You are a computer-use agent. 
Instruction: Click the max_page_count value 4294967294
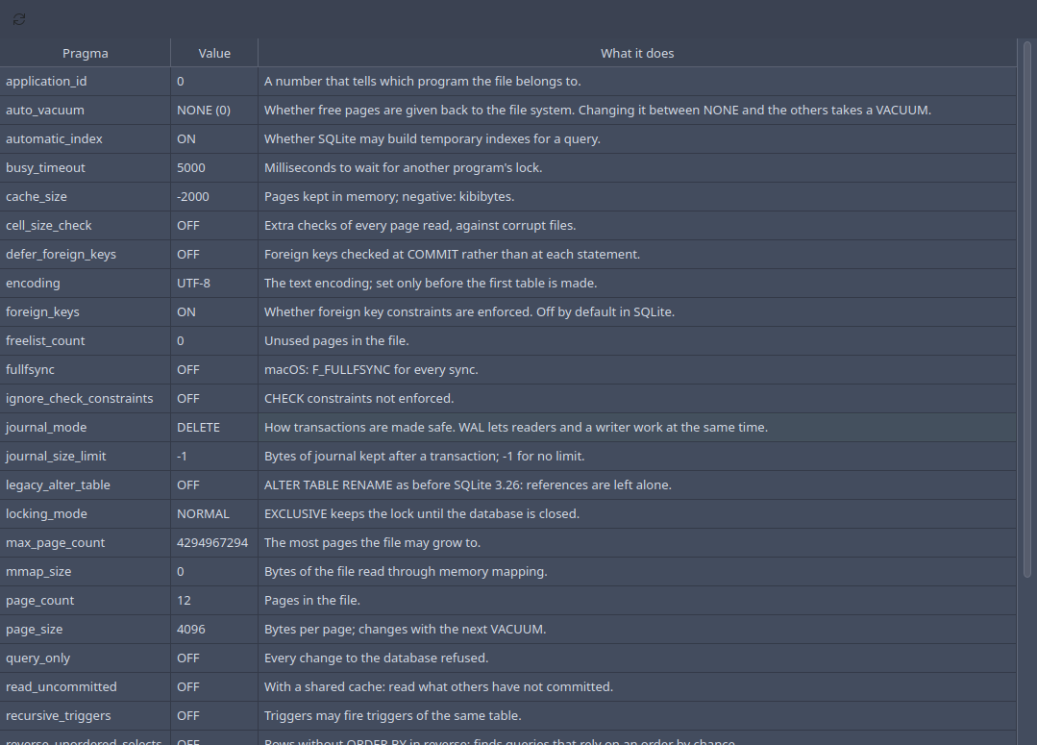[x=212, y=542]
